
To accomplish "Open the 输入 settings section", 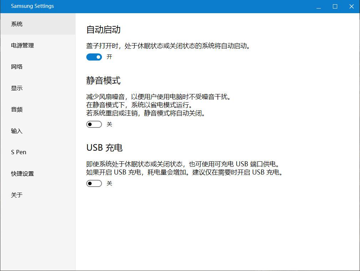I will pyautogui.click(x=16, y=131).
